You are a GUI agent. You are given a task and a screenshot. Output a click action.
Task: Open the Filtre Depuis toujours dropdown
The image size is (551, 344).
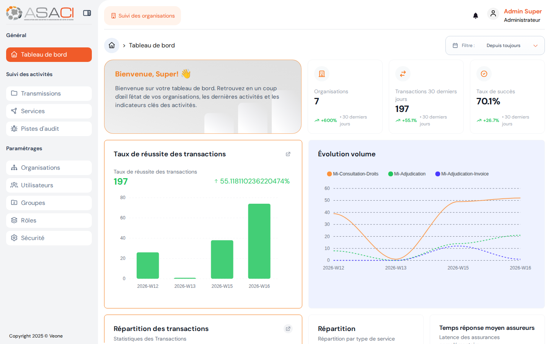(495, 45)
